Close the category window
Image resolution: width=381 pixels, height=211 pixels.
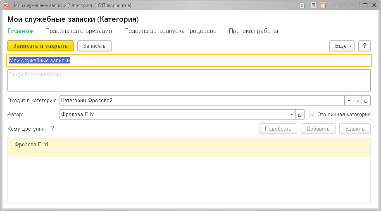[374, 5]
